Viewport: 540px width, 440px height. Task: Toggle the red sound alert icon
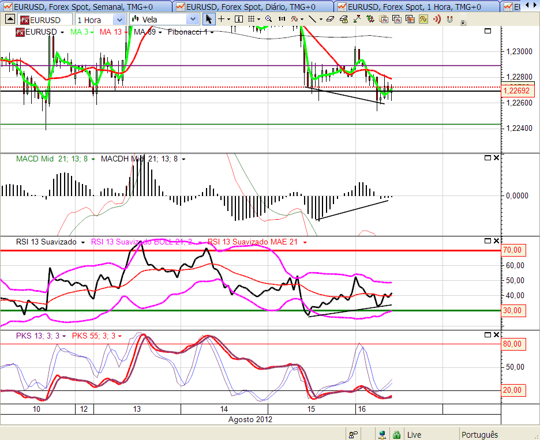437,19
